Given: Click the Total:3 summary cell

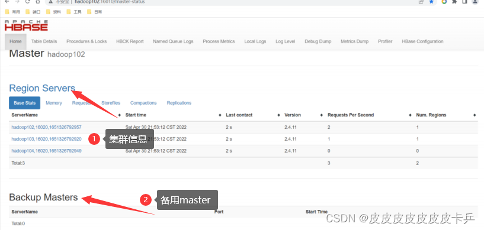Looking at the screenshot, I should coord(18,163).
